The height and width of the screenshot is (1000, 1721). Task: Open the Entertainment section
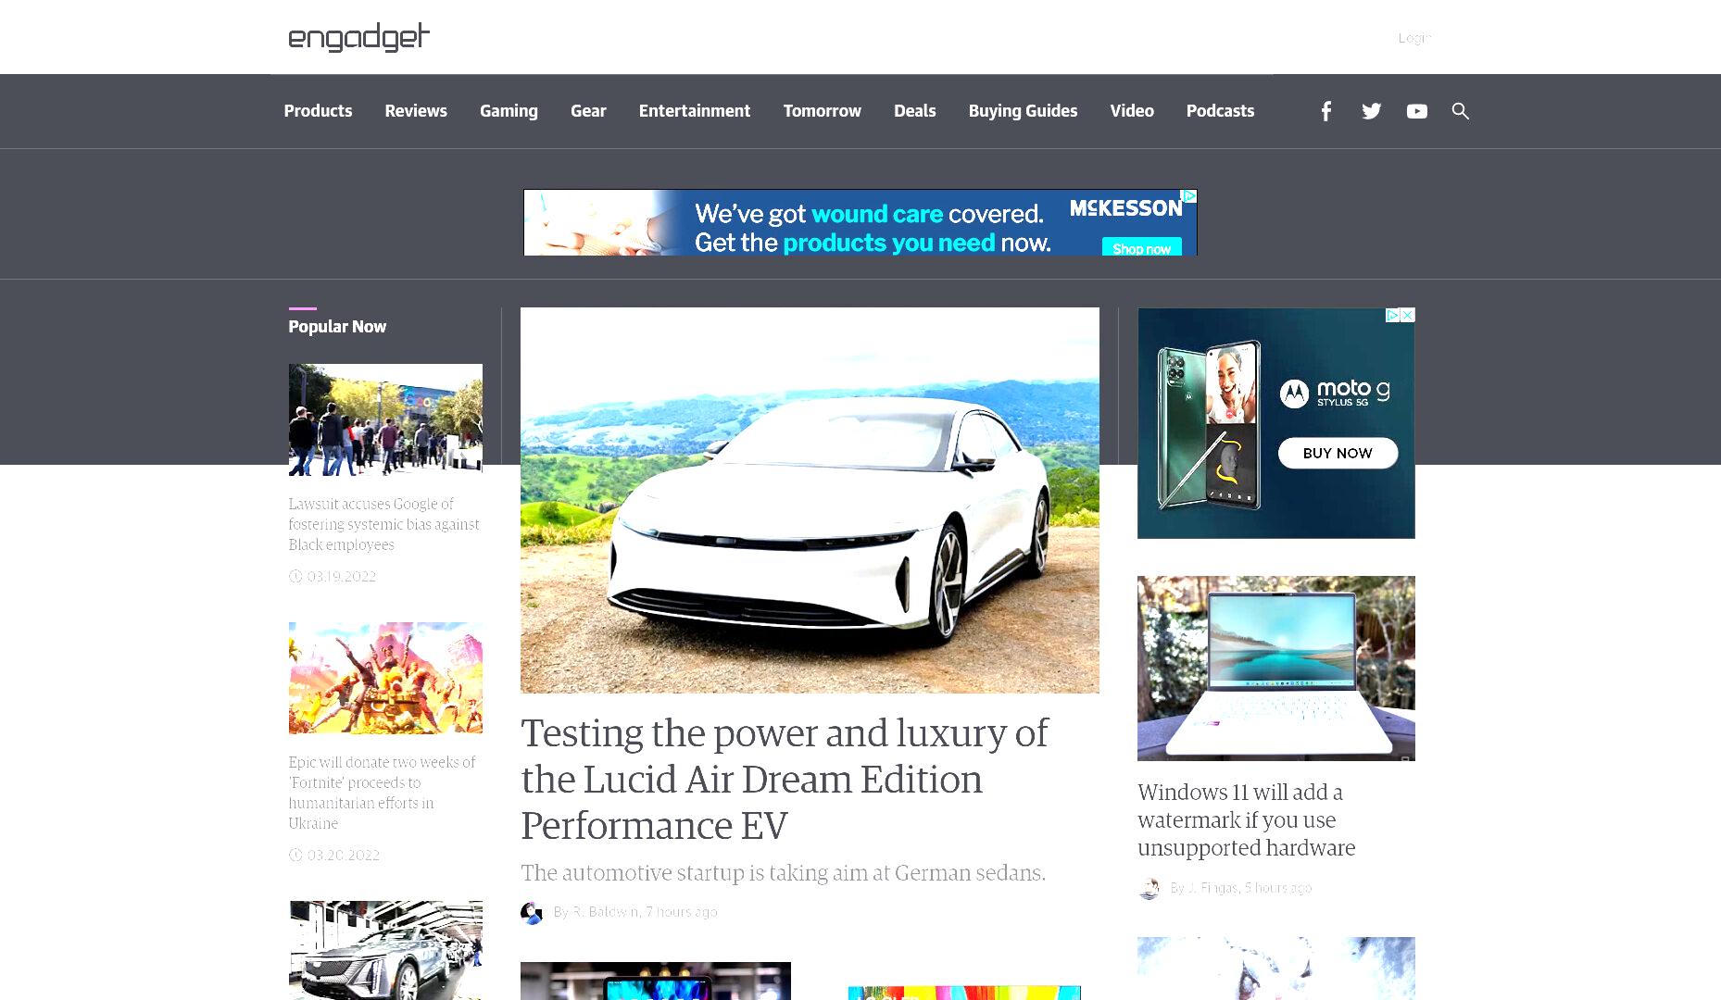[695, 111]
